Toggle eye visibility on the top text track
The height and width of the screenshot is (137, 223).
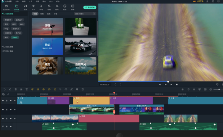[x=14, y=100]
